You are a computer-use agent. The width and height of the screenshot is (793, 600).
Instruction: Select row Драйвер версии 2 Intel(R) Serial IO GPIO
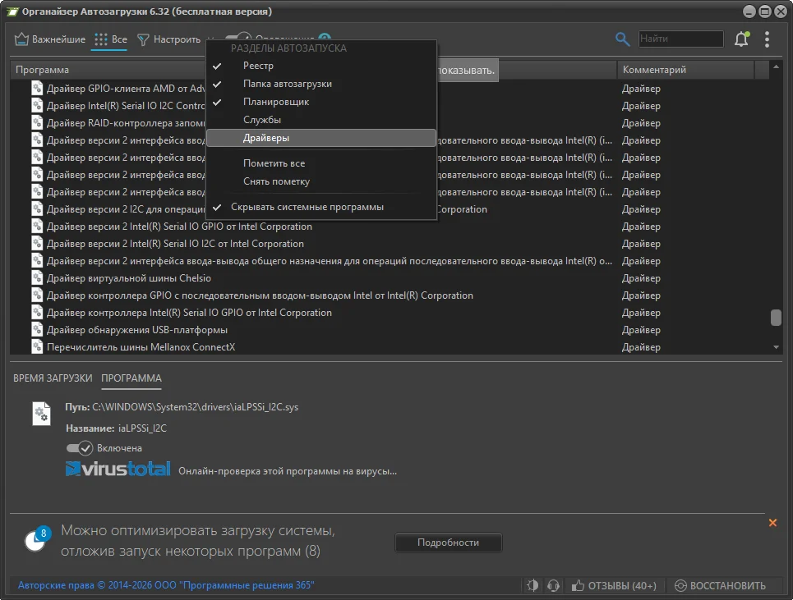tap(390, 227)
